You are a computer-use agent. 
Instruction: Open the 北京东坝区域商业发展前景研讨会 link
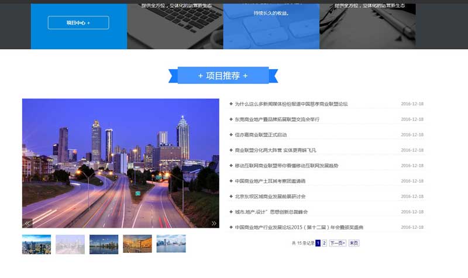pos(270,197)
